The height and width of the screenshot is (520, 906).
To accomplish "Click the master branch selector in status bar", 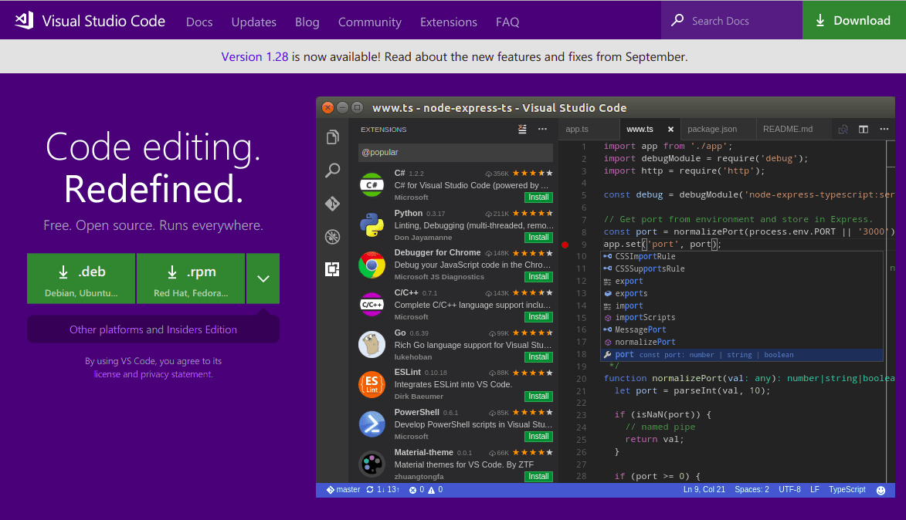I will pos(343,489).
